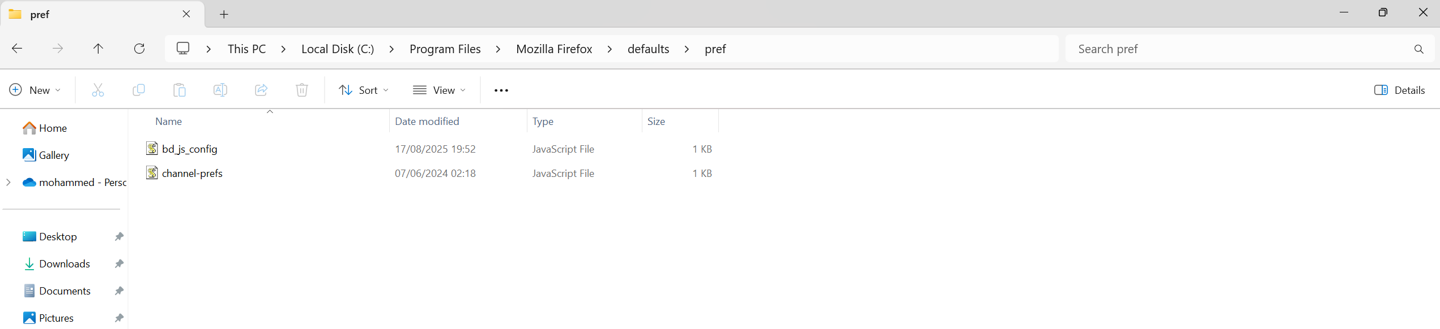Refresh the pref folder view
This screenshot has height=329, width=1440.
(139, 49)
